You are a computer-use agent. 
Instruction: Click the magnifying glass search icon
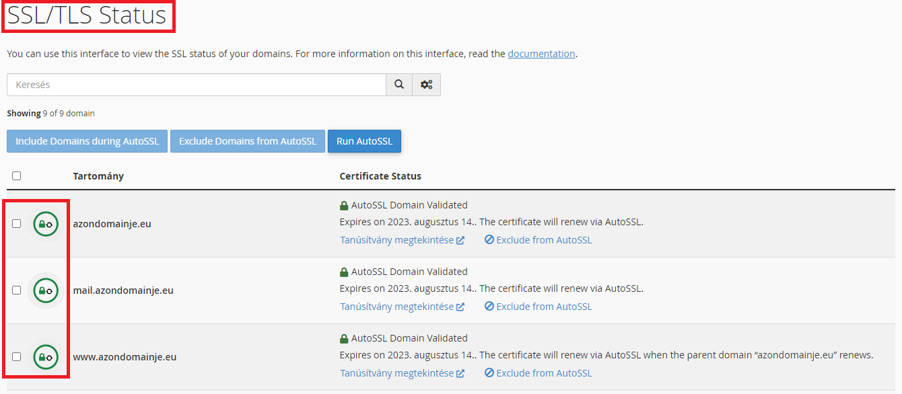(x=399, y=85)
